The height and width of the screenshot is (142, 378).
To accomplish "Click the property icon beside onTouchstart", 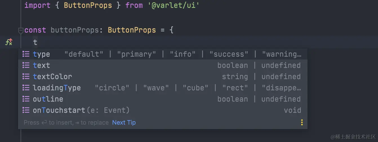I will tap(26, 110).
